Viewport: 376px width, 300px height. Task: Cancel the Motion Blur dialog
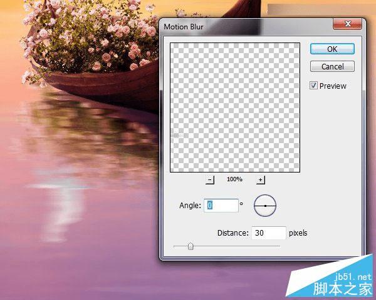coord(332,66)
